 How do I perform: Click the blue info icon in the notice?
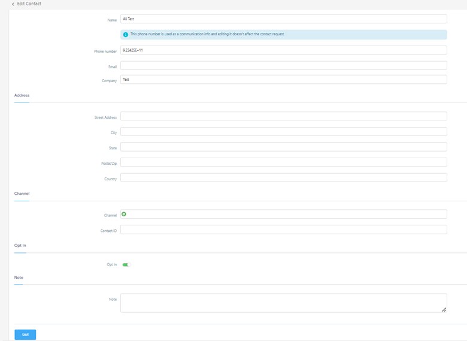point(126,35)
